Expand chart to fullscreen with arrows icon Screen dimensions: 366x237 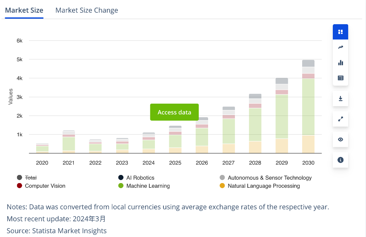(x=340, y=119)
